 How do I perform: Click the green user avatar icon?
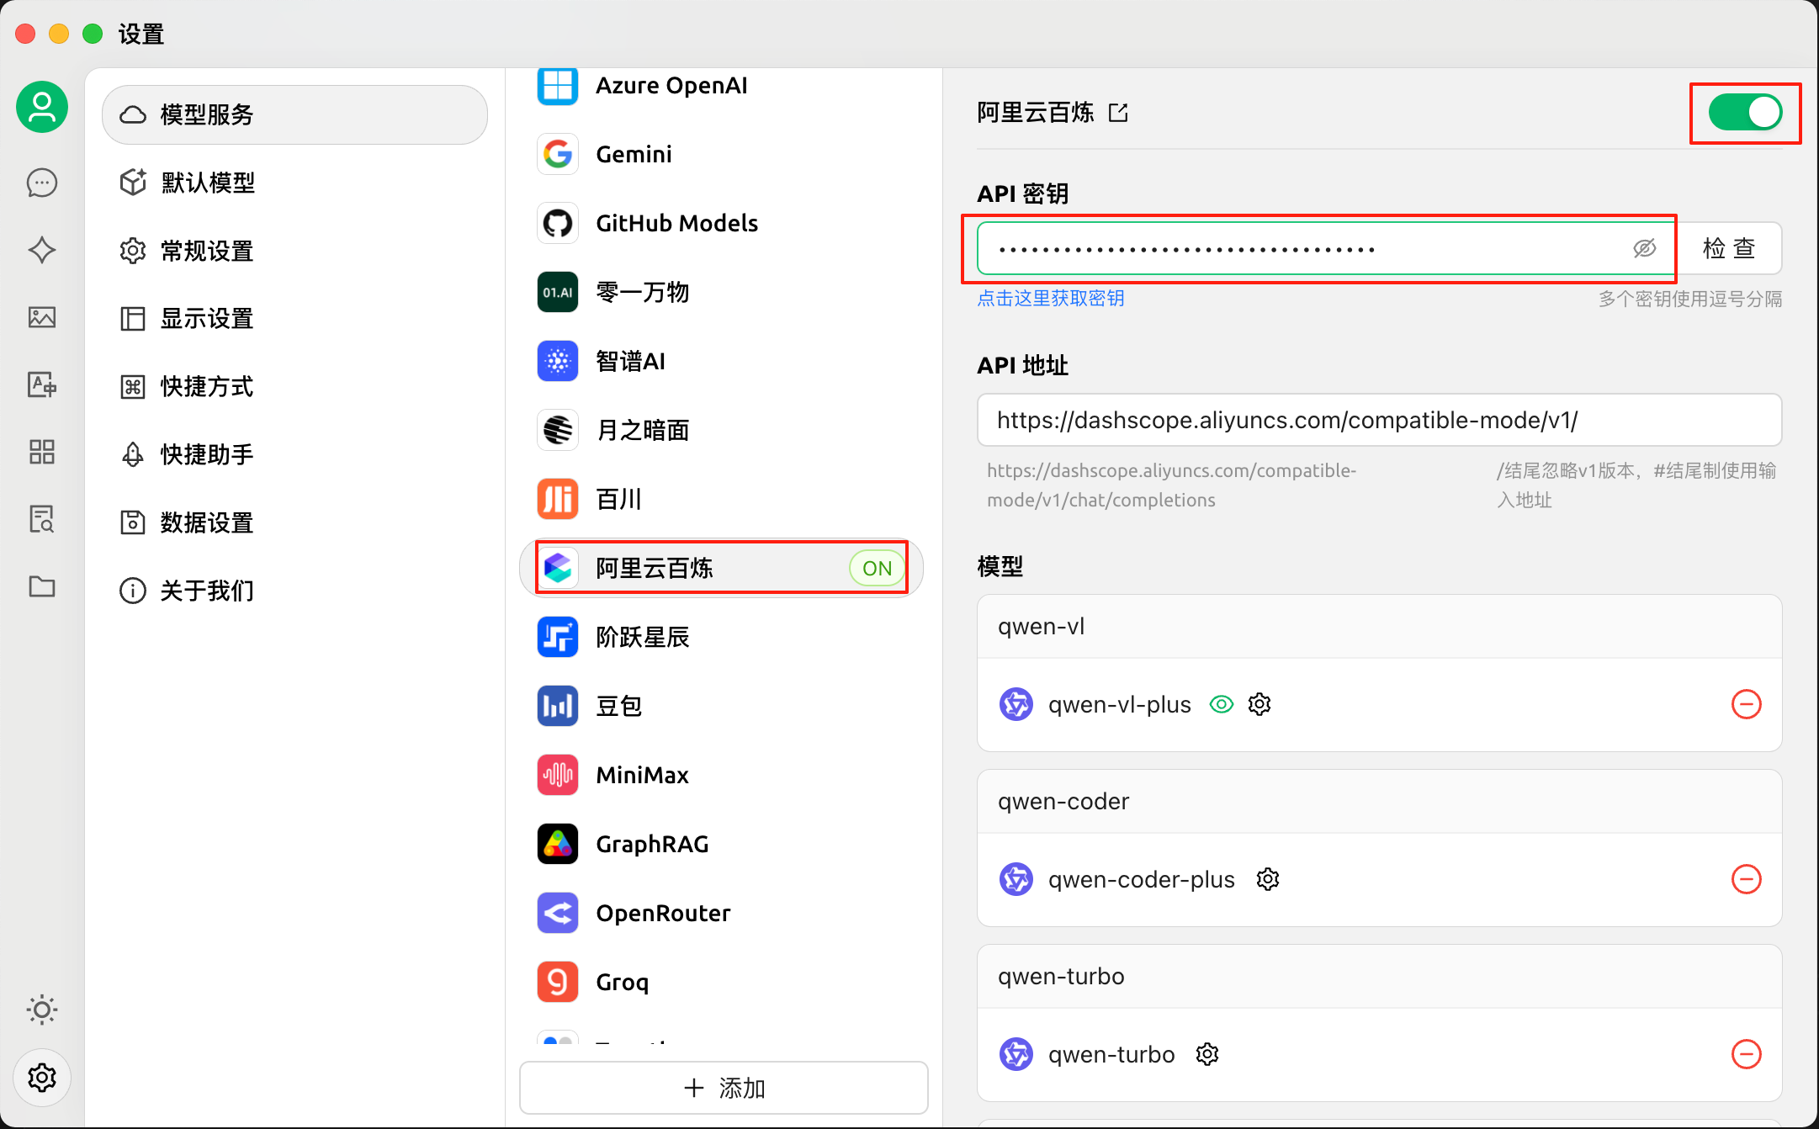click(42, 107)
